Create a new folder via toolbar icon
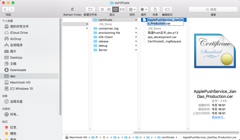This screenshot has width=240, height=140. click(90, 9)
